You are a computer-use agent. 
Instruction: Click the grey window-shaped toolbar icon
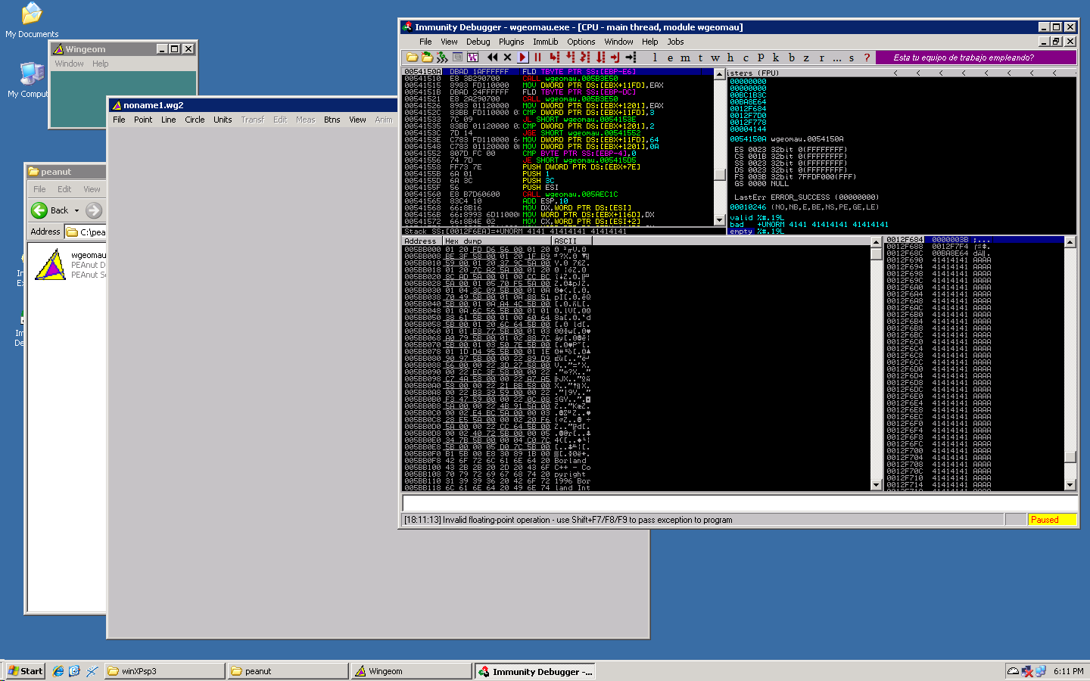[457, 58]
